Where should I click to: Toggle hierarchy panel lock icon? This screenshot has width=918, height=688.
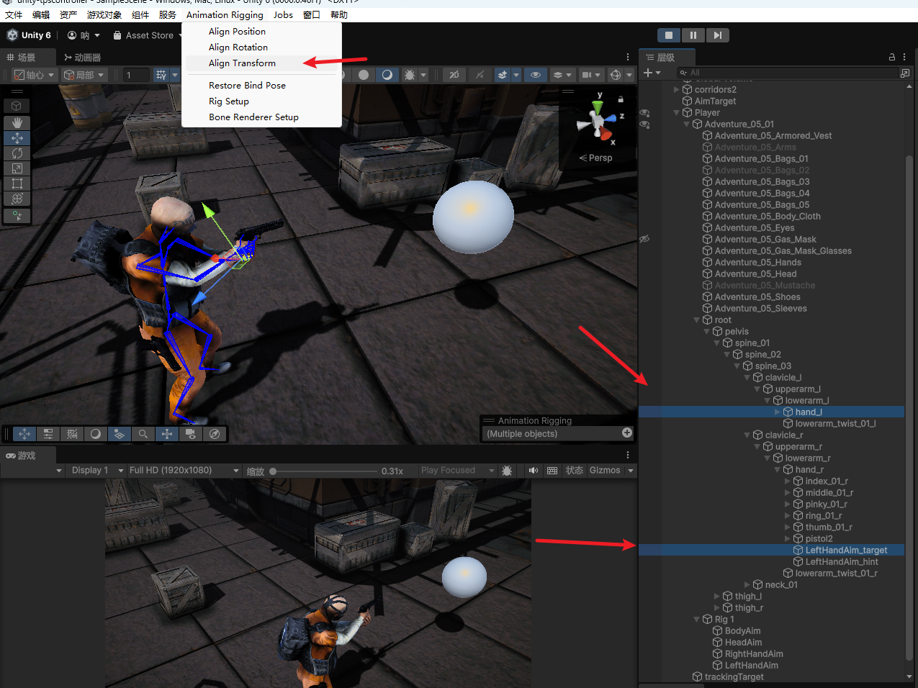pyautogui.click(x=892, y=57)
